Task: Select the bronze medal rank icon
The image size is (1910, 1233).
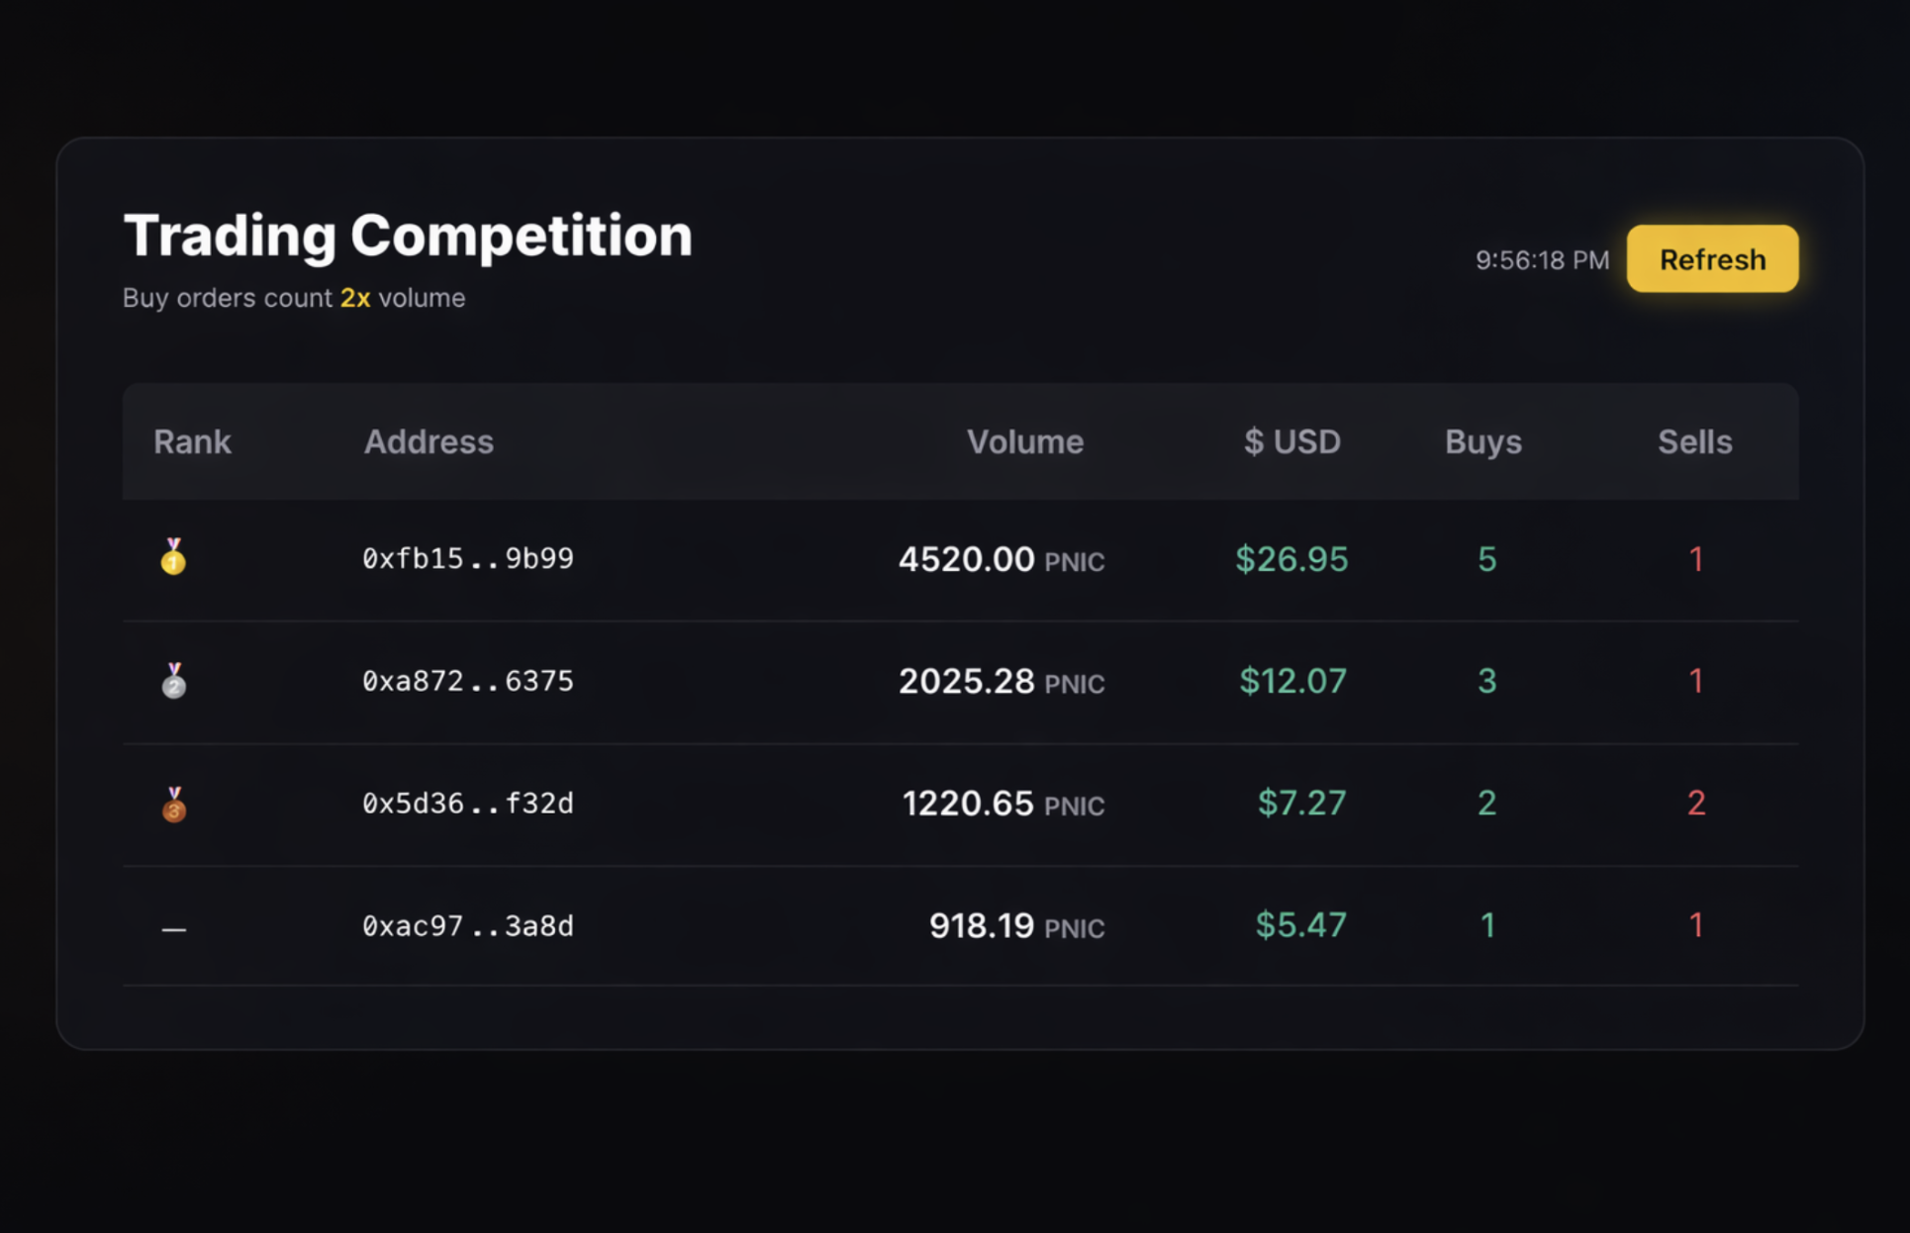Action: 174,804
